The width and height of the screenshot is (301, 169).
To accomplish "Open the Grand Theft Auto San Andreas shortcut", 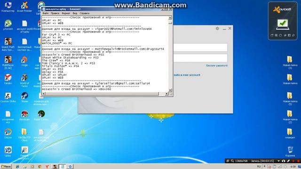I will (x=8, y=44).
